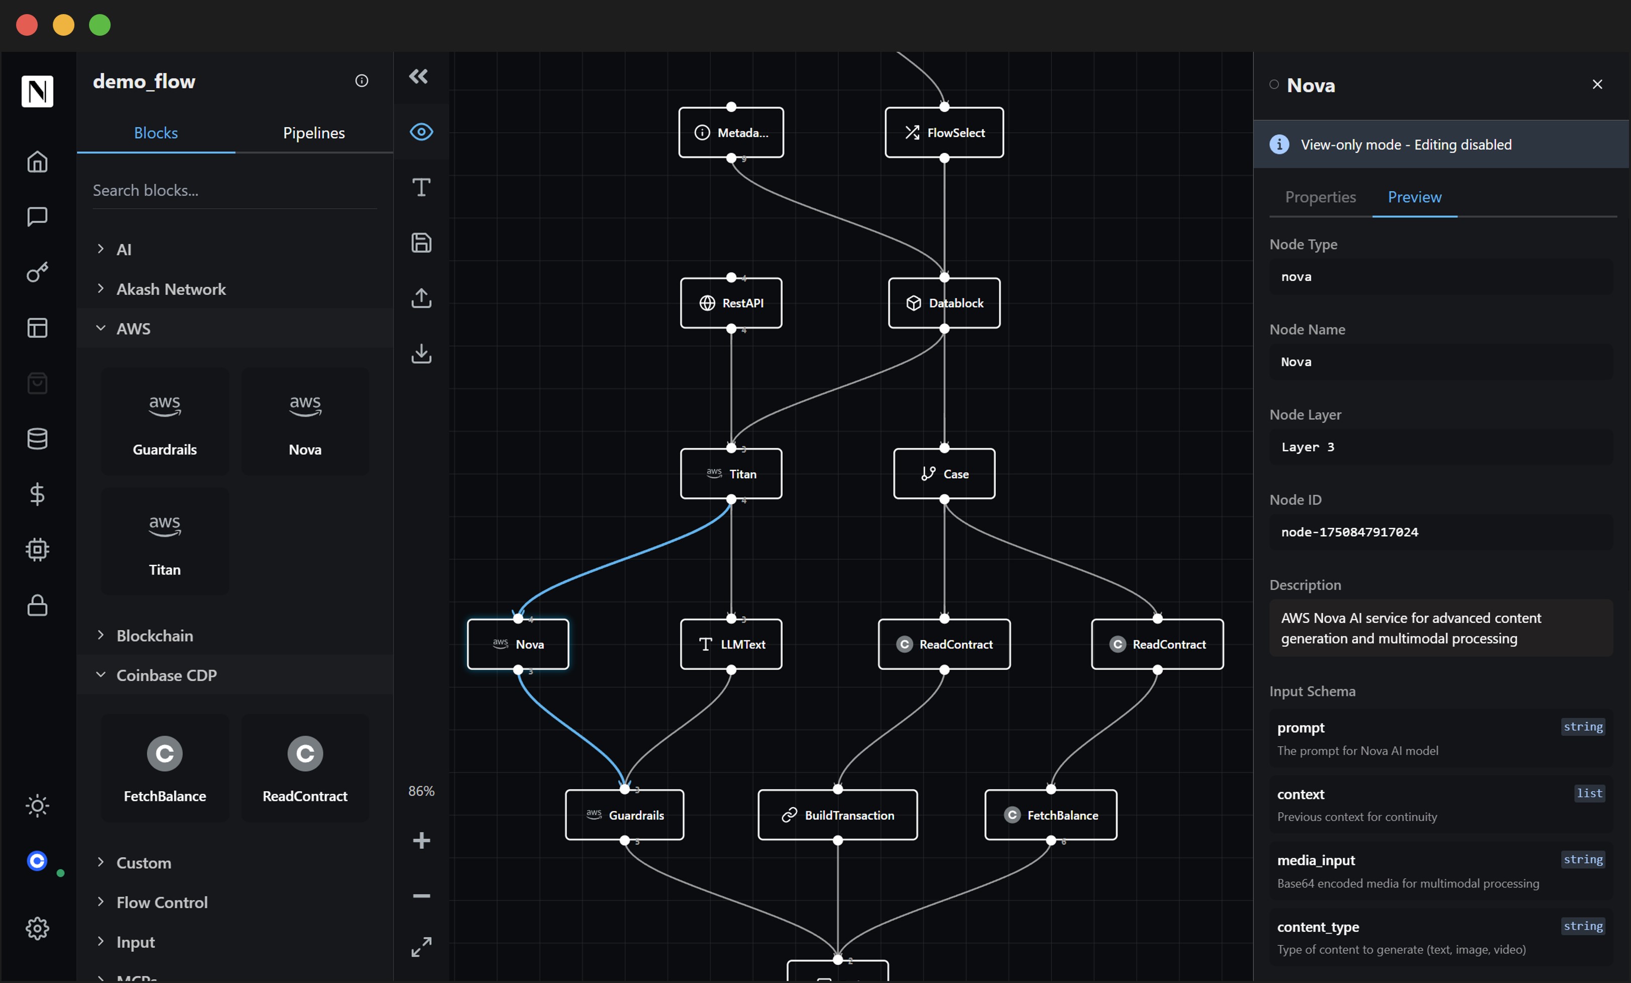Switch to the Pipelines tab

[x=314, y=132]
